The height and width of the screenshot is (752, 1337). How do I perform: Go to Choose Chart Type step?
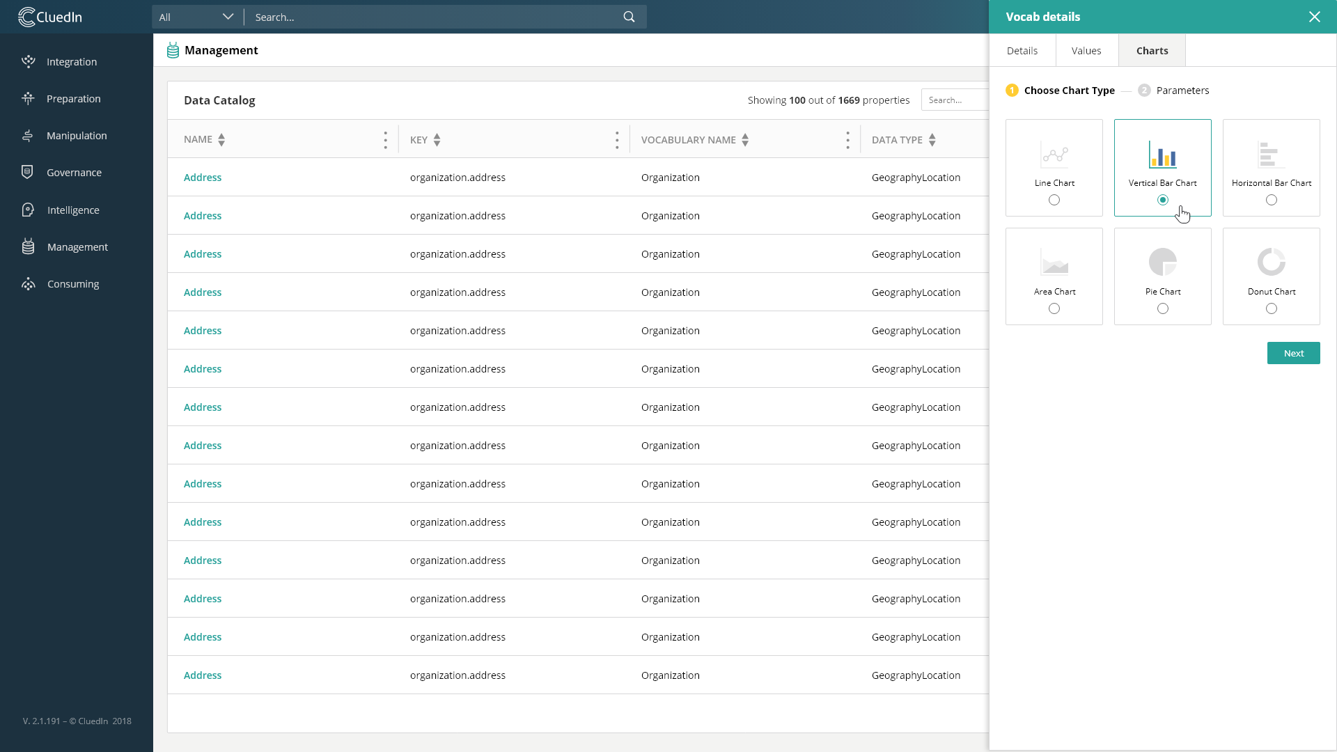point(1061,91)
